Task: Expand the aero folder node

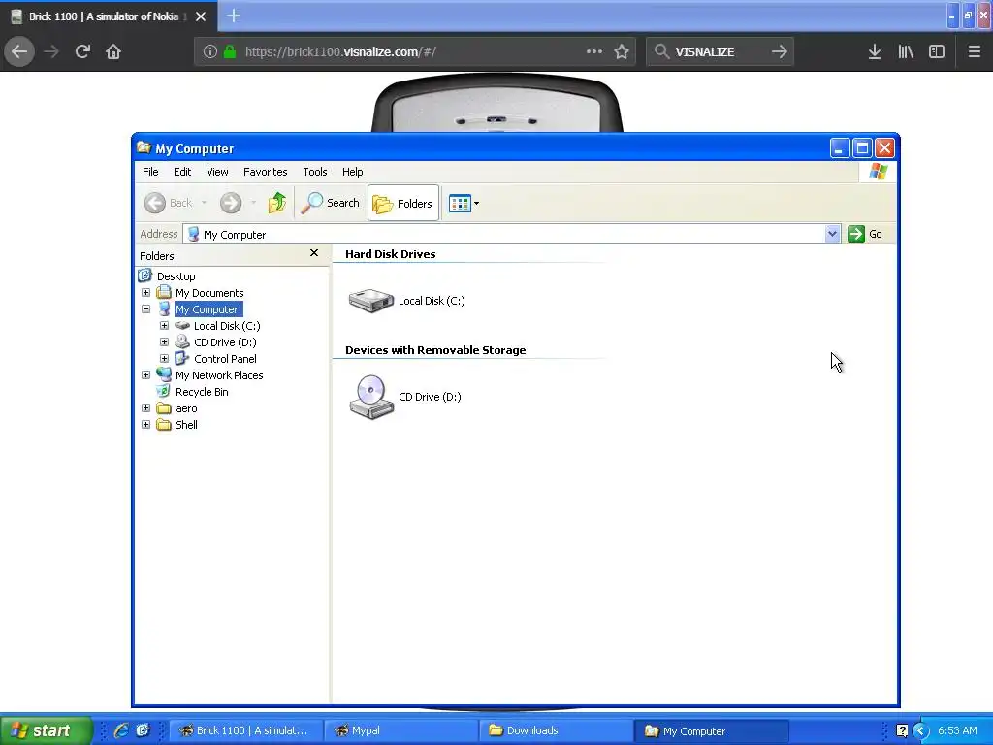Action: (145, 408)
